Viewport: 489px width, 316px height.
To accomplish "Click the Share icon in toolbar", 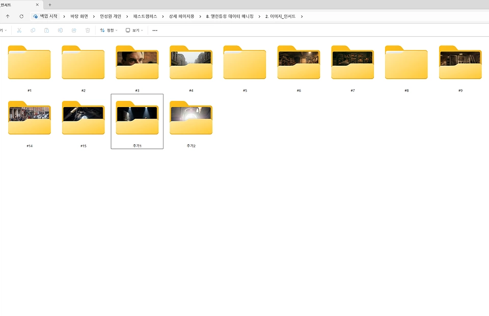I will click(x=74, y=30).
